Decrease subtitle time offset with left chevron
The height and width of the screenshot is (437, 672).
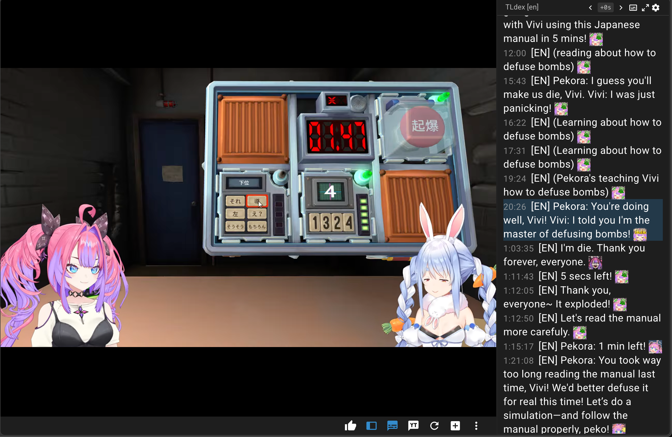pos(590,8)
